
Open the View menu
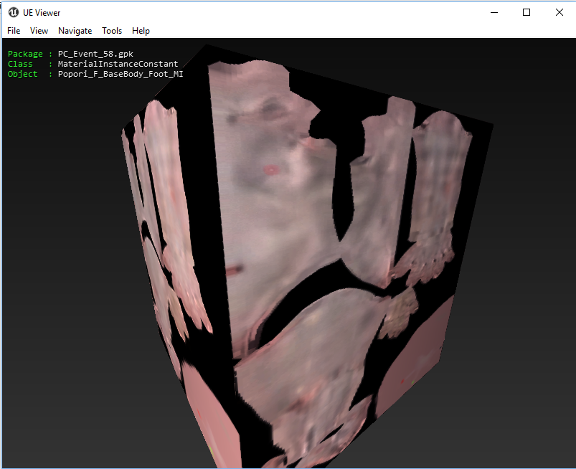(x=39, y=31)
